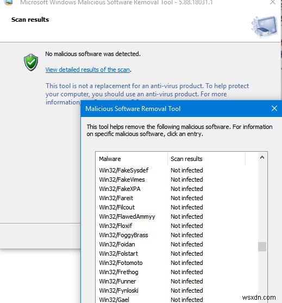Click the scrollbar up arrow in the malware list
The height and width of the screenshot is (303, 282).
click(x=262, y=158)
